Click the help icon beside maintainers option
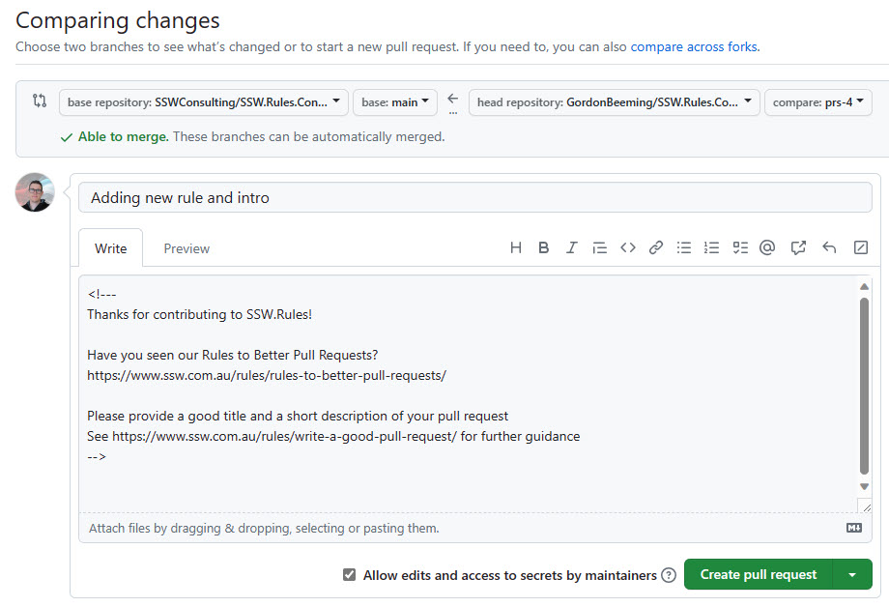Screen dimensions: 889x607 click(669, 575)
